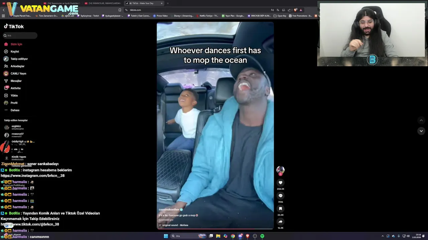Open Task View on taskbar
Image resolution: width=428 pixels, height=240 pixels.
(211, 236)
